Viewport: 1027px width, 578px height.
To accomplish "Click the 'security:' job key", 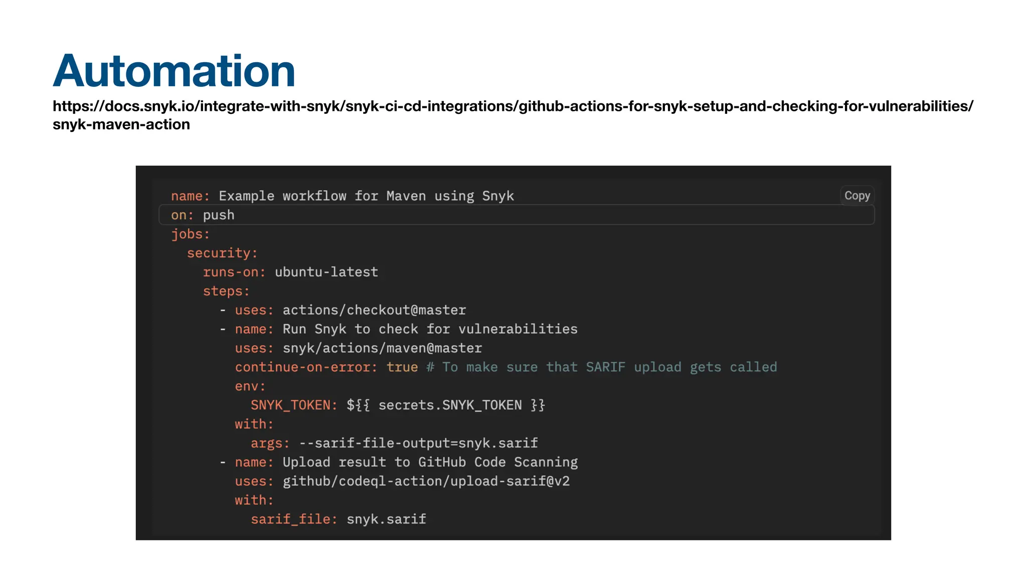I will click(x=222, y=253).
